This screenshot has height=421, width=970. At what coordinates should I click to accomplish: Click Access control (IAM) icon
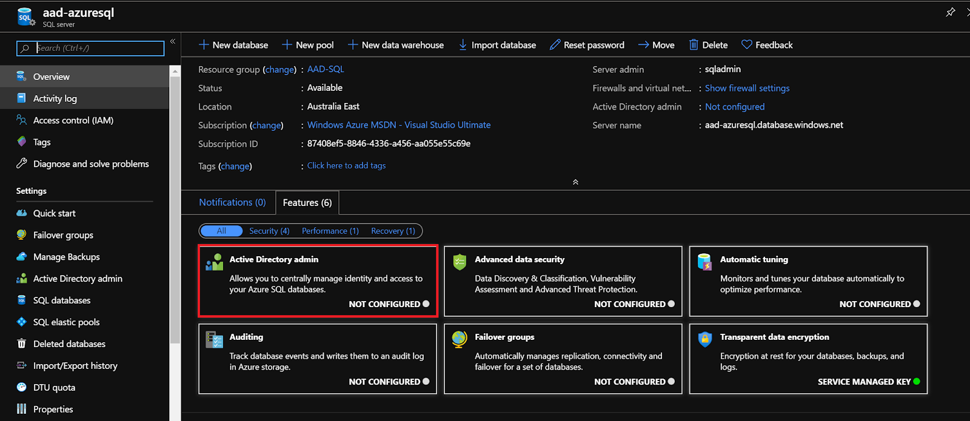(21, 120)
